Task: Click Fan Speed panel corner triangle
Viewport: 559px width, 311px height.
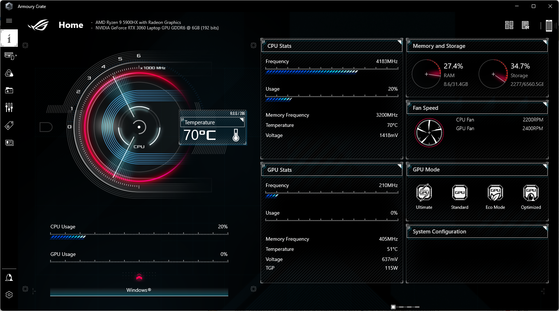Action: click(x=545, y=104)
